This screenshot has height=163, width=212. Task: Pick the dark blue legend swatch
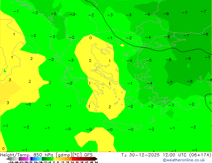tap(31, 159)
